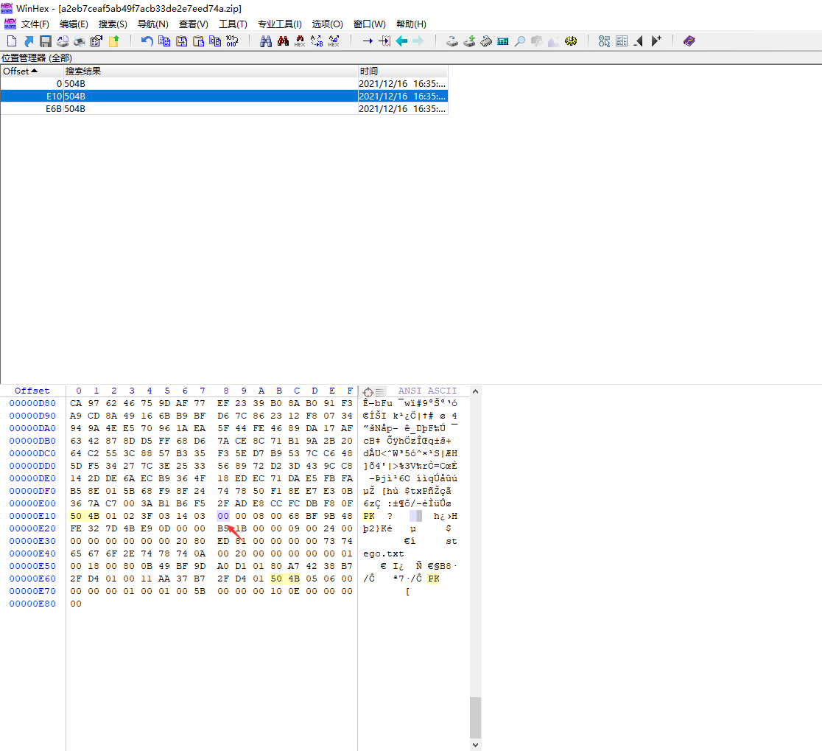Click the black right triangle plus icon
The height and width of the screenshot is (751, 822).
pyautogui.click(x=656, y=41)
